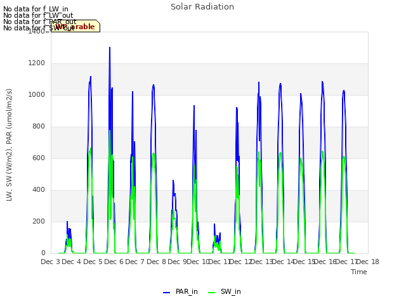Viewport: 406px width, 304px height.
Task: Click the Dec 8 x-axis tick label
Action: (x=156, y=262)
